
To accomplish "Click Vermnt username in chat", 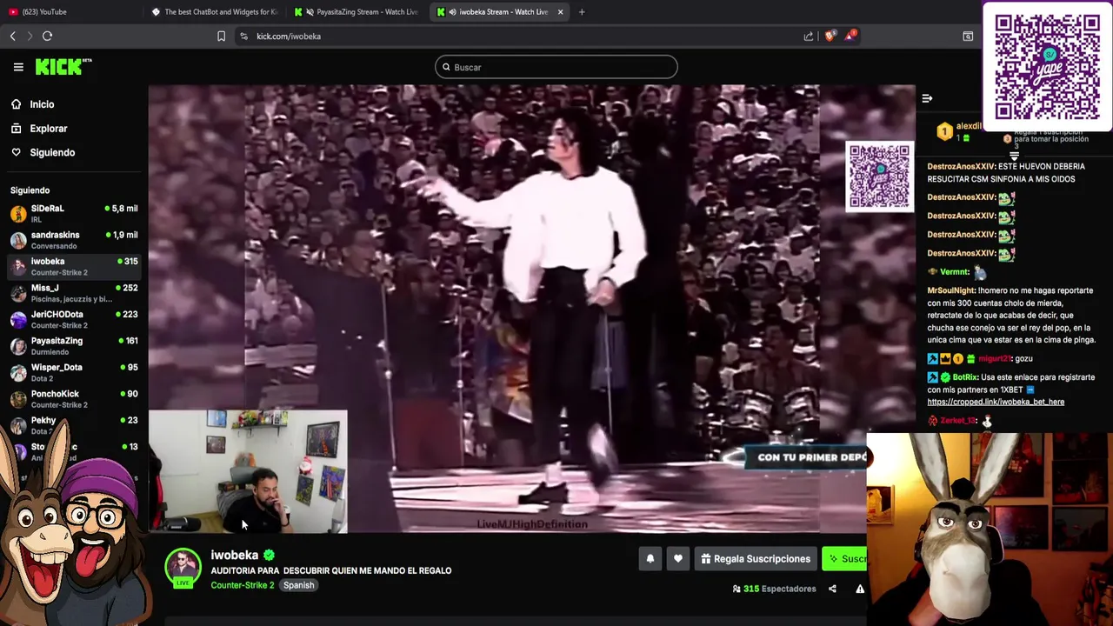I will point(954,272).
